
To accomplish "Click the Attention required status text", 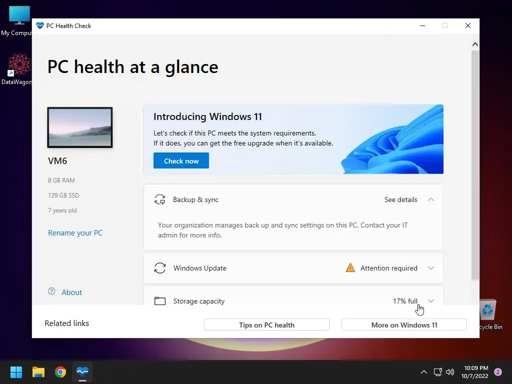I will click(x=388, y=268).
